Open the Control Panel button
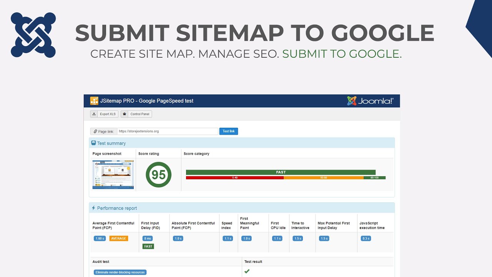Image resolution: width=492 pixels, height=277 pixels. 136,114
